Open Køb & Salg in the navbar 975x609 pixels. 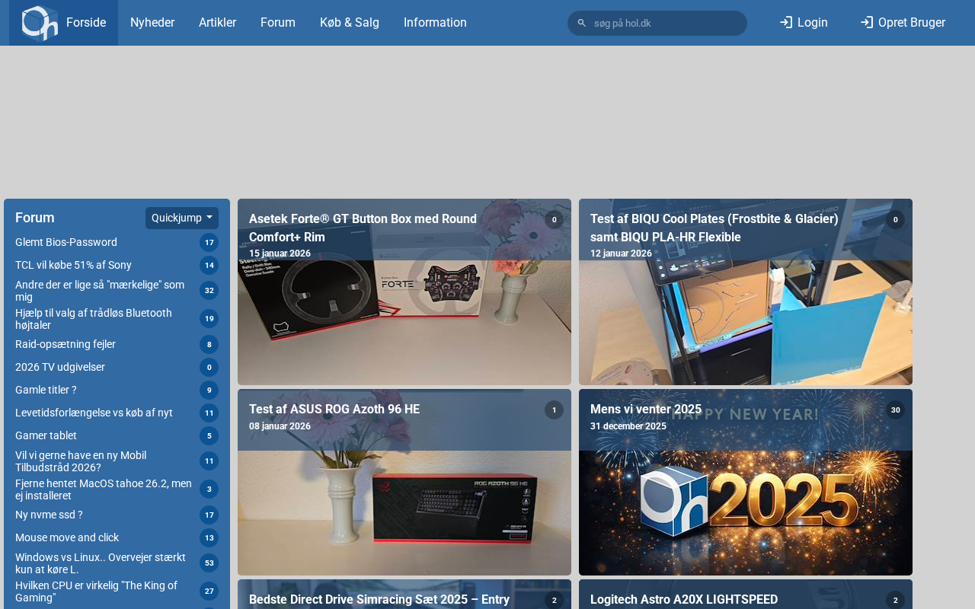pos(350,23)
